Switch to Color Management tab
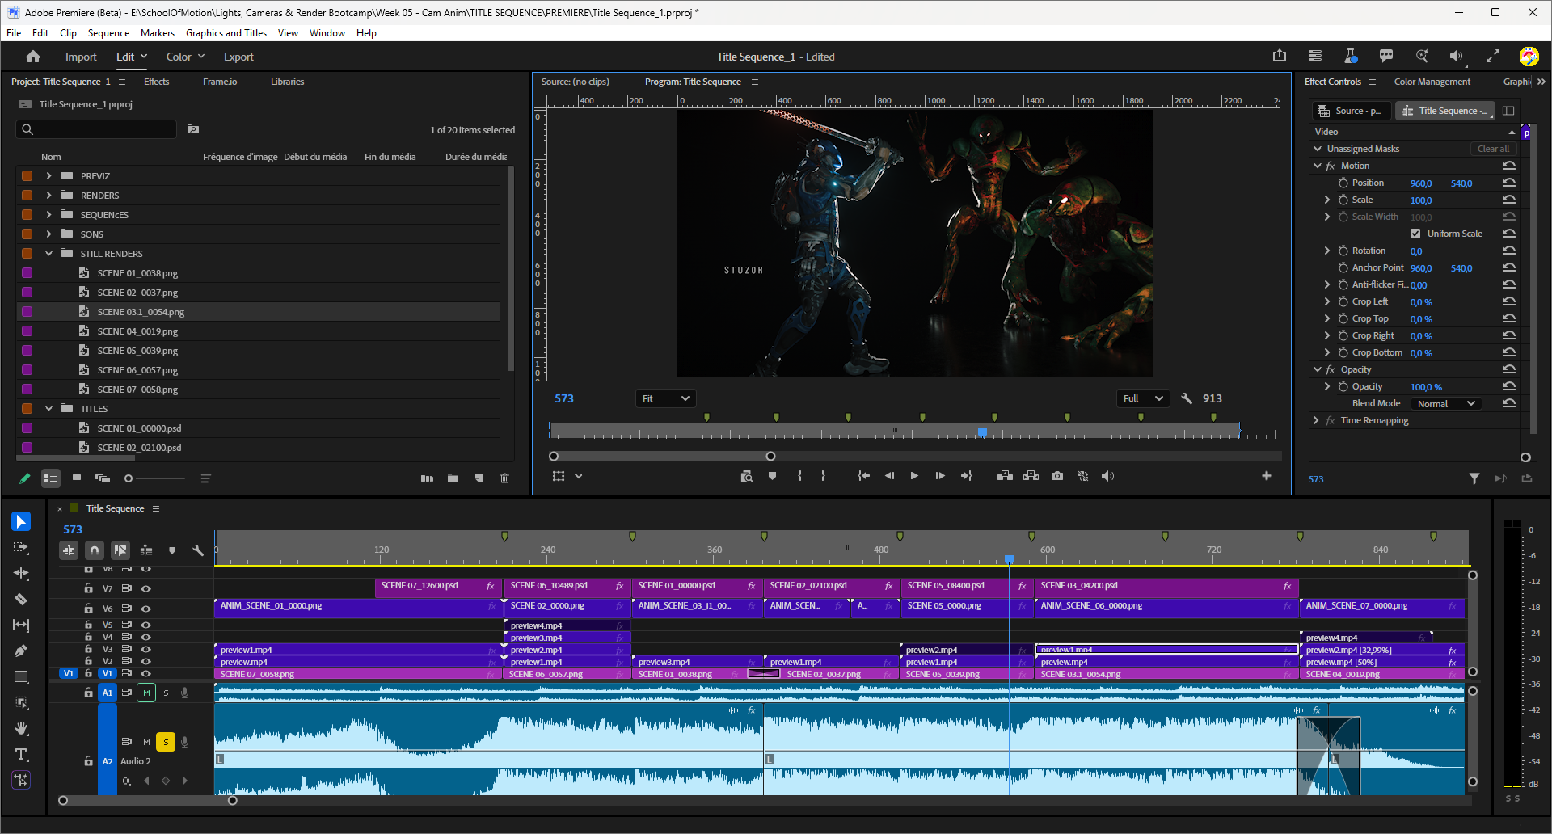Viewport: 1552px width, 834px height. click(x=1432, y=82)
